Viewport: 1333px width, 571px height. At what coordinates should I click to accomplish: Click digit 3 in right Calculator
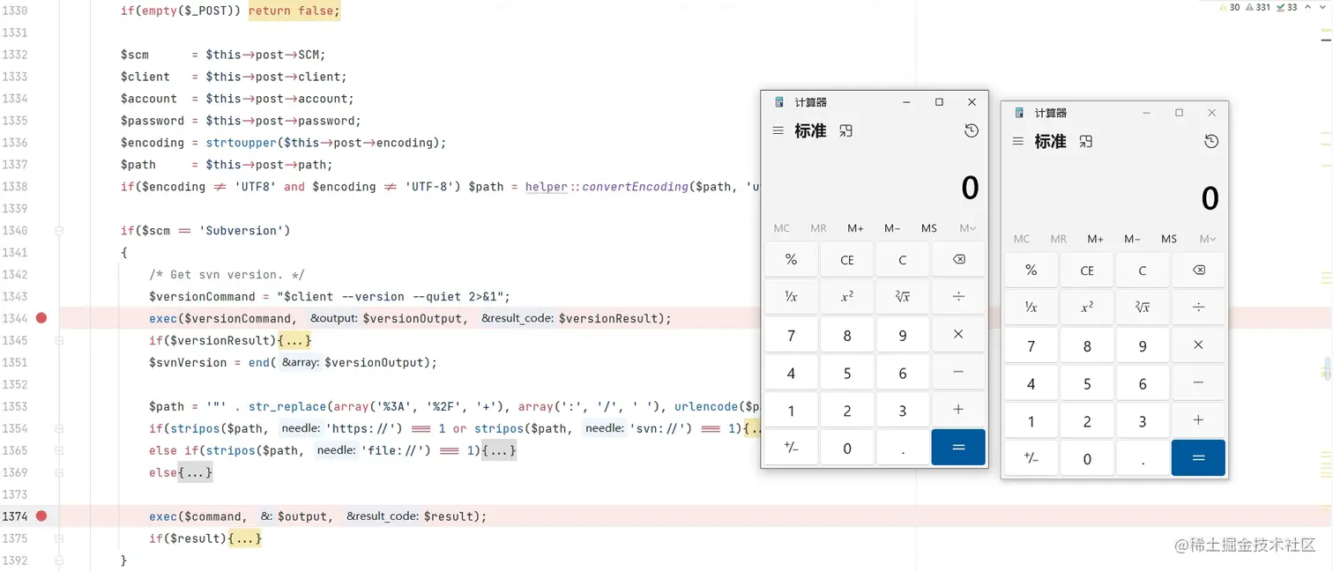coord(1143,420)
